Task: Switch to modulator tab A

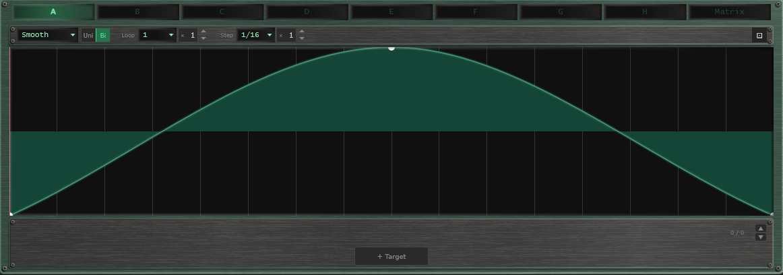Action: click(x=53, y=12)
